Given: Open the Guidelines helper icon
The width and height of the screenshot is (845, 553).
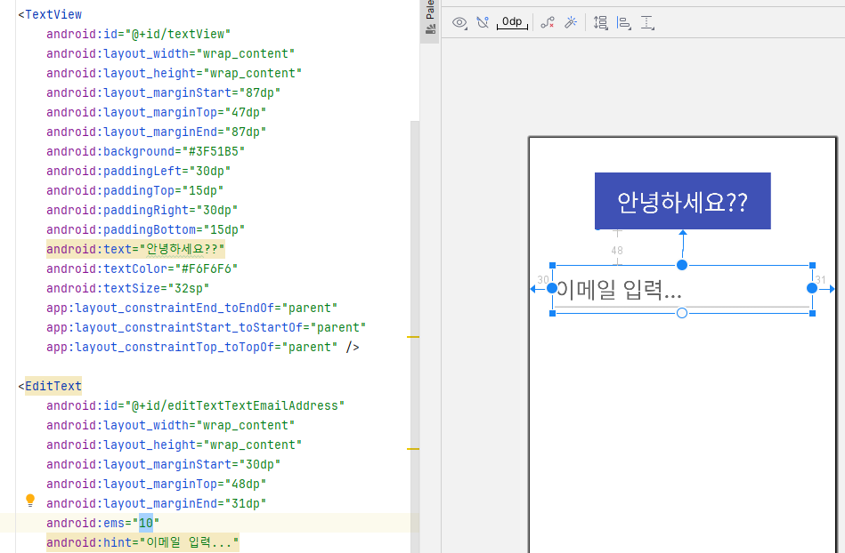Looking at the screenshot, I should coord(647,22).
